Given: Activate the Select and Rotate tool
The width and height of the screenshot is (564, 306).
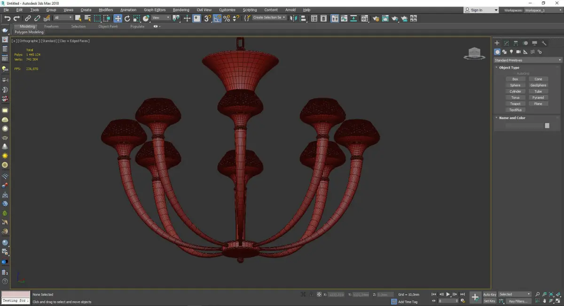Looking at the screenshot, I should coord(127,18).
